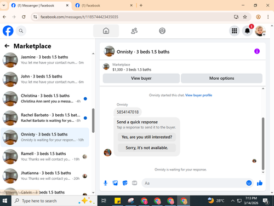Go to the Home feed icon
The image size is (274, 206).
click(x=106, y=31)
